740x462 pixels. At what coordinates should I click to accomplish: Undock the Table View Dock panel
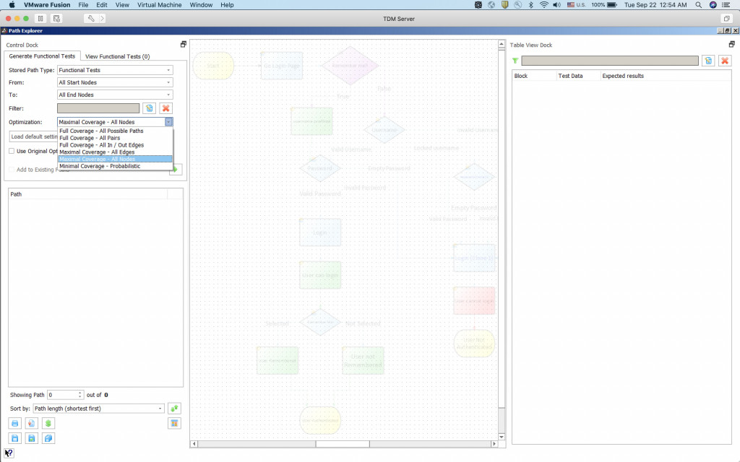(731, 44)
